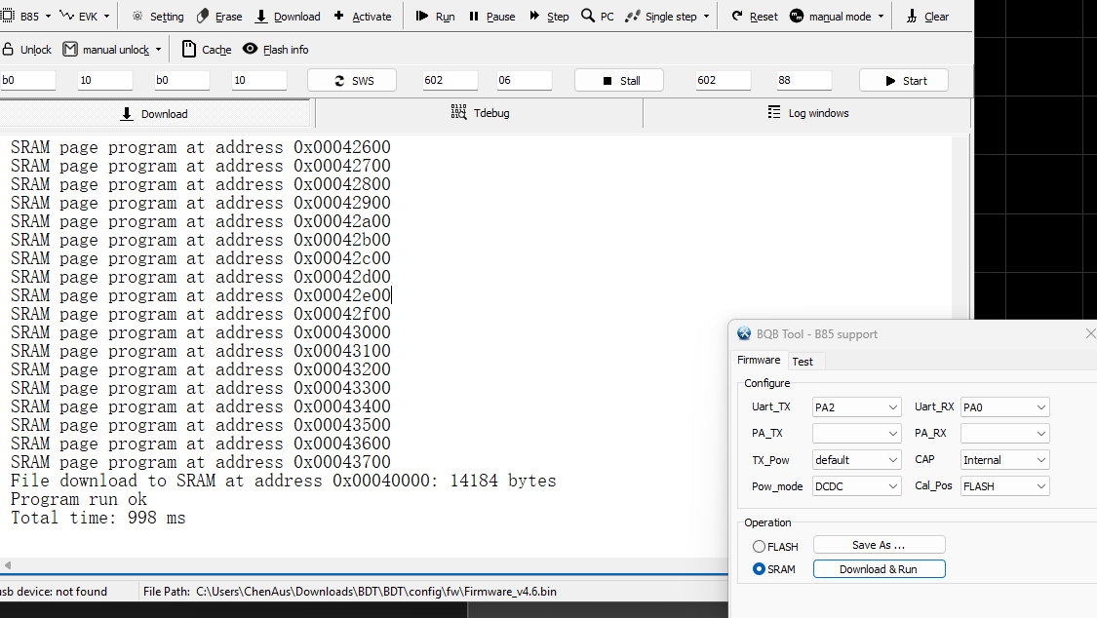Expand the manual mode dropdown
1097x618 pixels.
point(881,16)
